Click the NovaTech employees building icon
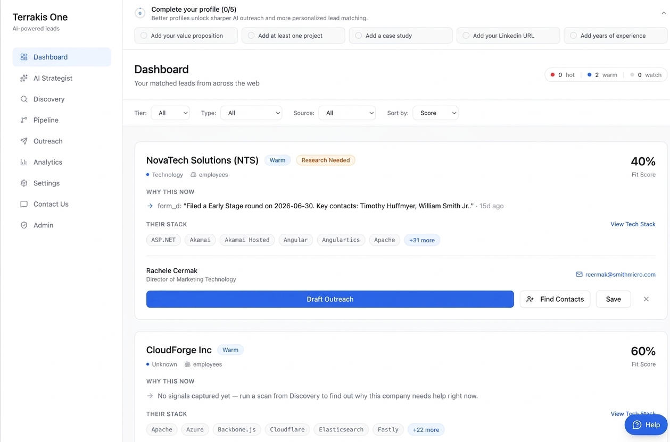Viewport: 670px width, 442px height. 193,174
